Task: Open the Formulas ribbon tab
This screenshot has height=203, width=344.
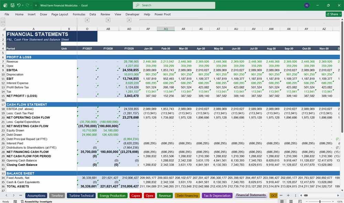Action: pos(79,14)
